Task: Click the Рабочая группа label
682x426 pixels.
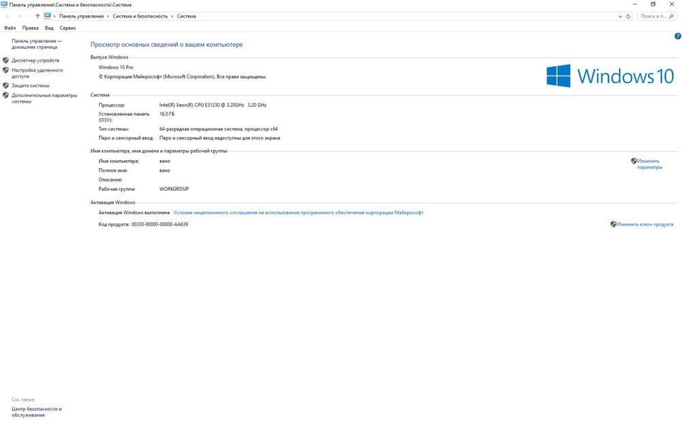Action: 117,189
